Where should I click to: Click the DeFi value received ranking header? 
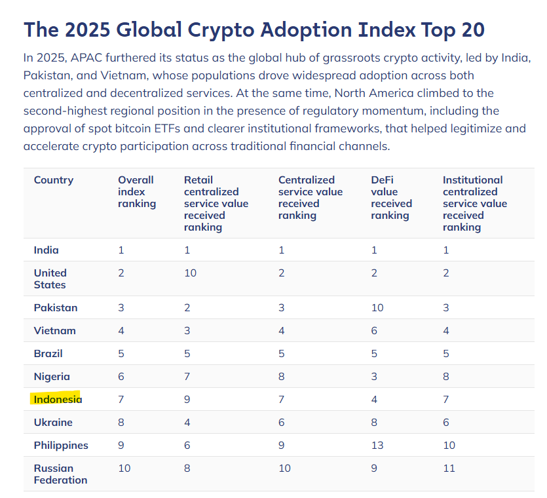391,197
